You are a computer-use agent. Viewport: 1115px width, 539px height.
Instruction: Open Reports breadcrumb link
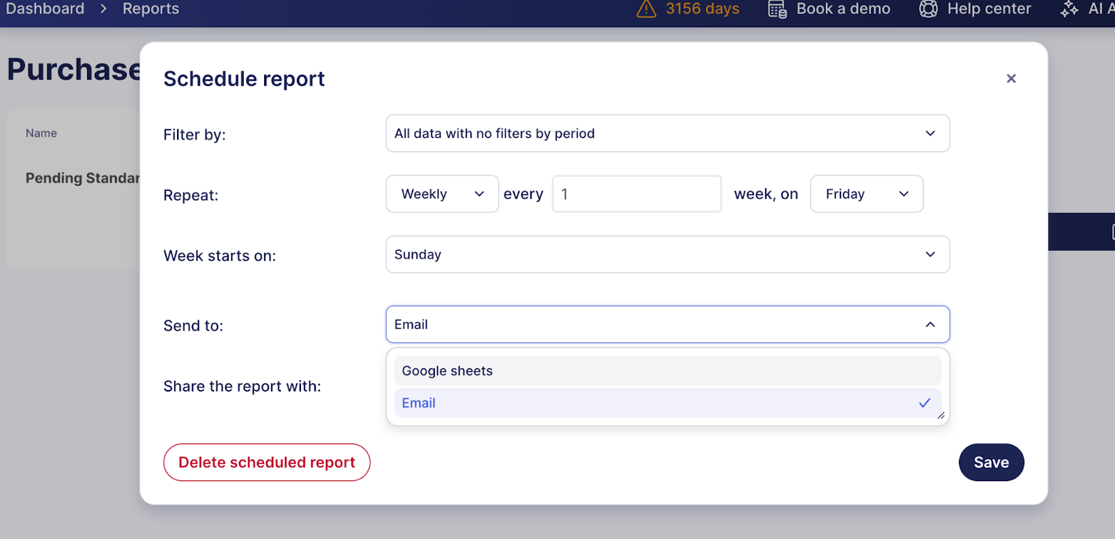(151, 9)
